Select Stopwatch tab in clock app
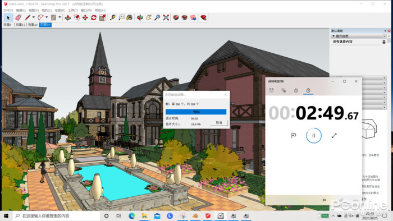Image resolution: width=393 pixels, height=221 pixels. click(308, 90)
